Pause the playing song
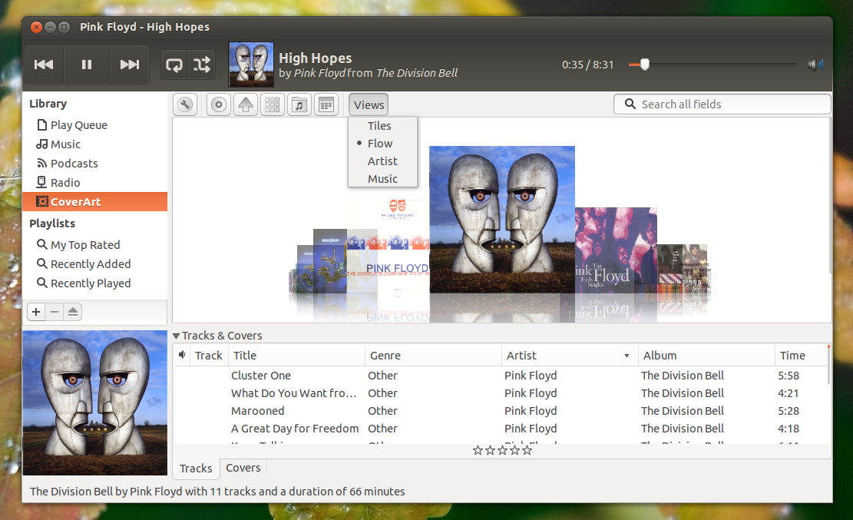853x520 pixels. coord(87,65)
